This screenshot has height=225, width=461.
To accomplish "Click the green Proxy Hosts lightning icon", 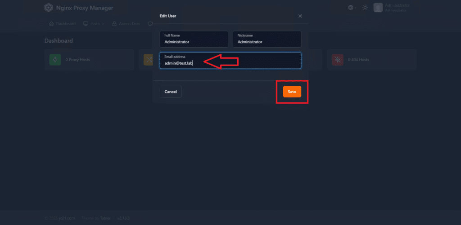I will tap(55, 59).
